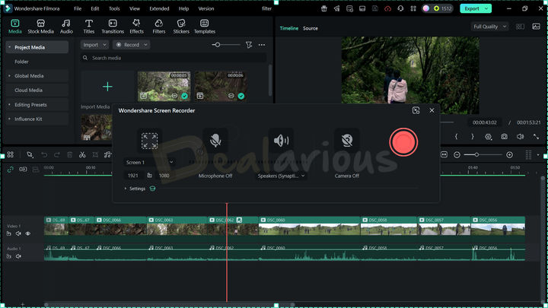Click the media thumbnail size slider
This screenshot has height=308, width=548.
coord(226,45)
